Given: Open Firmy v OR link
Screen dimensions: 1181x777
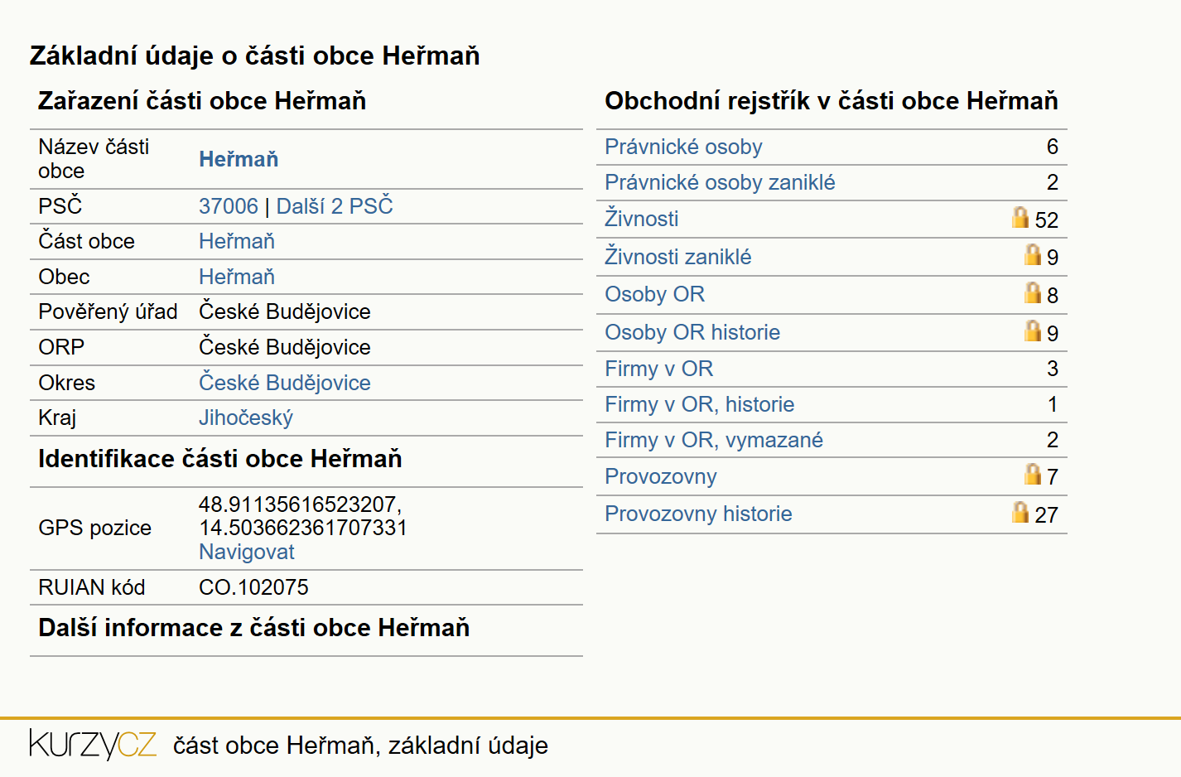Looking at the screenshot, I should tap(659, 369).
